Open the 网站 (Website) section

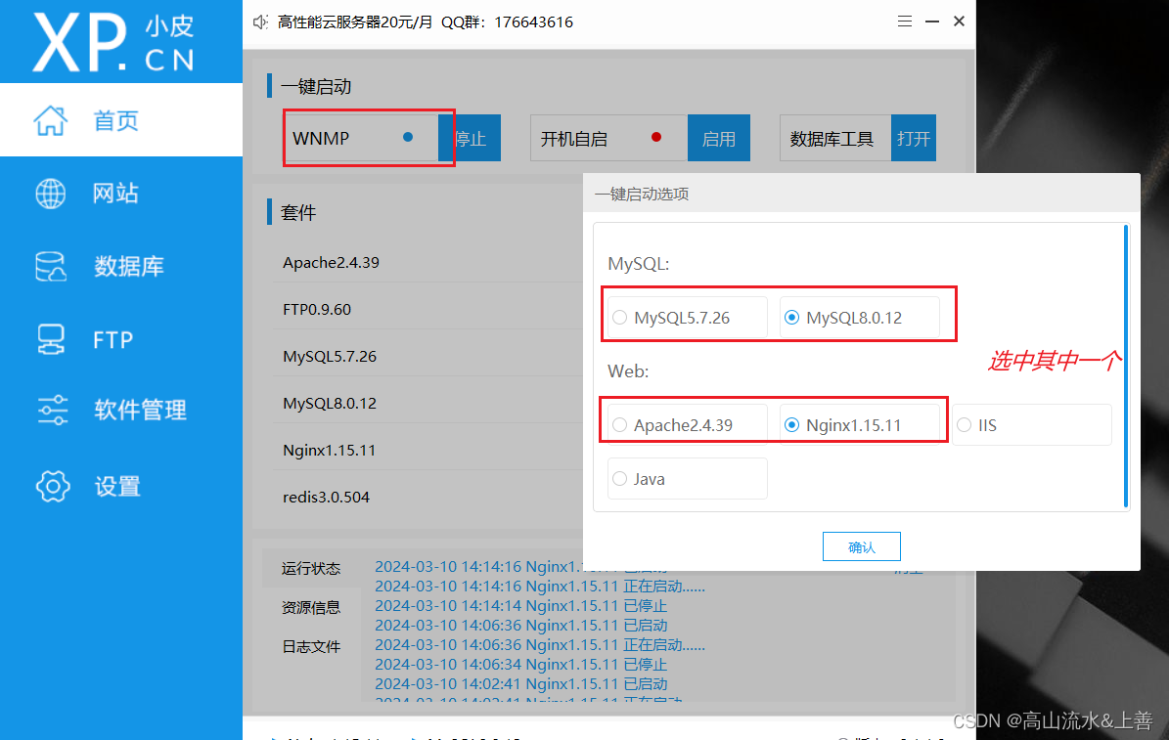point(116,194)
